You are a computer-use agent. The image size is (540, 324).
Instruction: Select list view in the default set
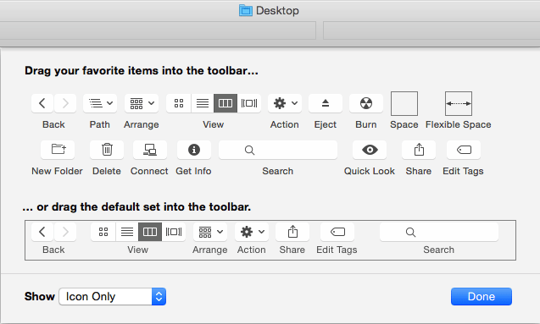(127, 232)
